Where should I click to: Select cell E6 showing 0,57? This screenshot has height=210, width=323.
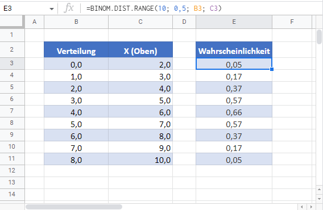tap(234, 99)
